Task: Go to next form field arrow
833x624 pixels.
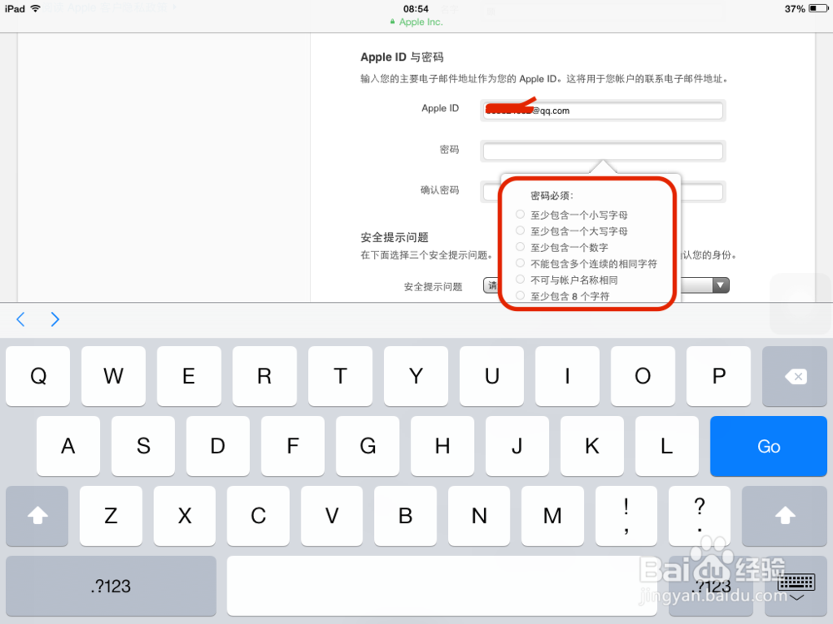Action: 55,319
